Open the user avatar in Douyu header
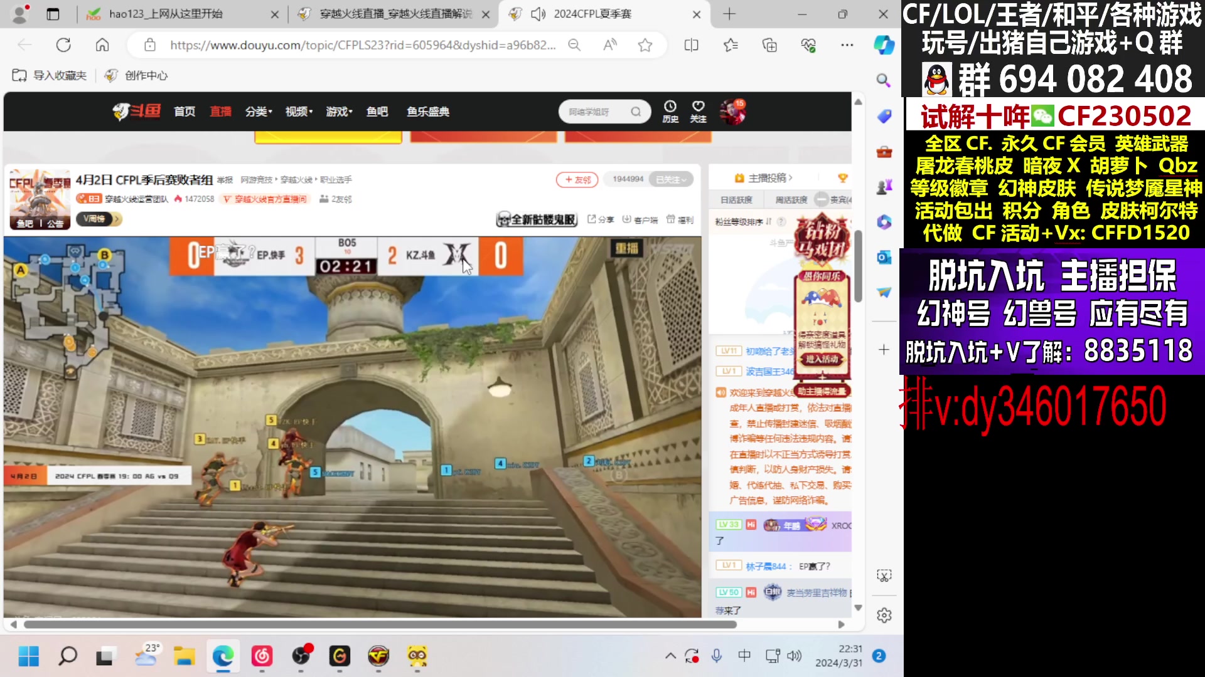1205x677 pixels. [732, 112]
